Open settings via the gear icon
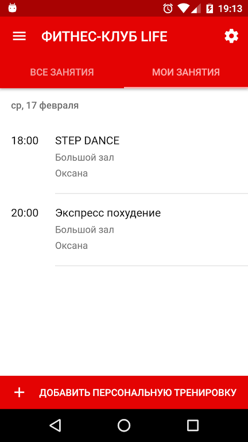Screen dimensions: 248x442 click(x=231, y=36)
